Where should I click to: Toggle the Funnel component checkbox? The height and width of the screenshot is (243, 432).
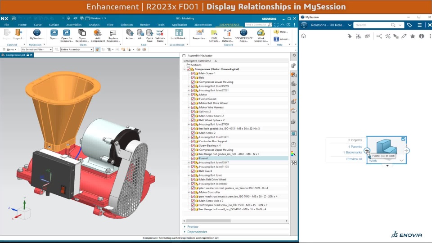point(193,158)
